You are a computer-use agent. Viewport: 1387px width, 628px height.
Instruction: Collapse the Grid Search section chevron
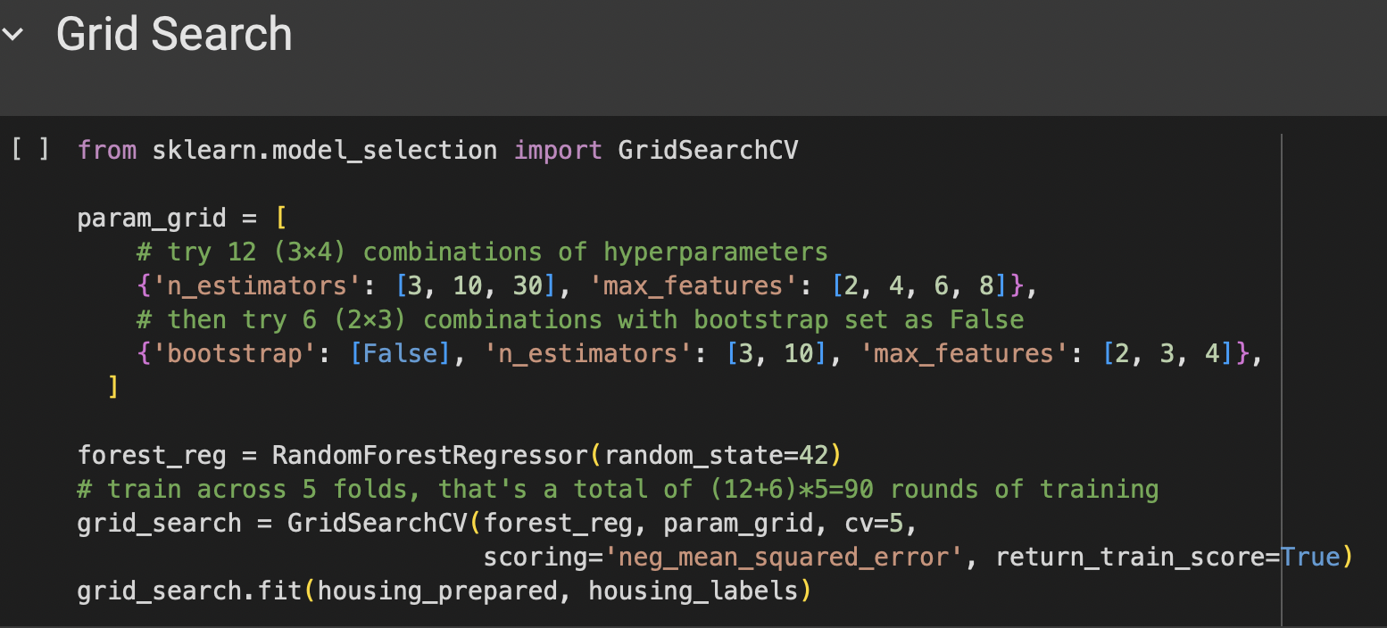tap(13, 36)
